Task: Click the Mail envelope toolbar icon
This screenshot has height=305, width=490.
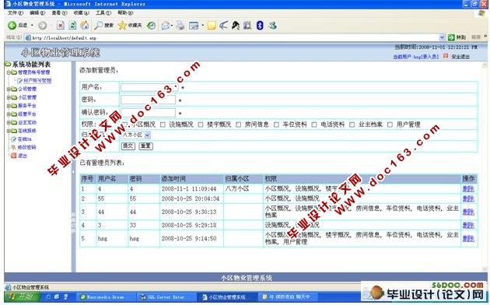Action: (x=166, y=26)
